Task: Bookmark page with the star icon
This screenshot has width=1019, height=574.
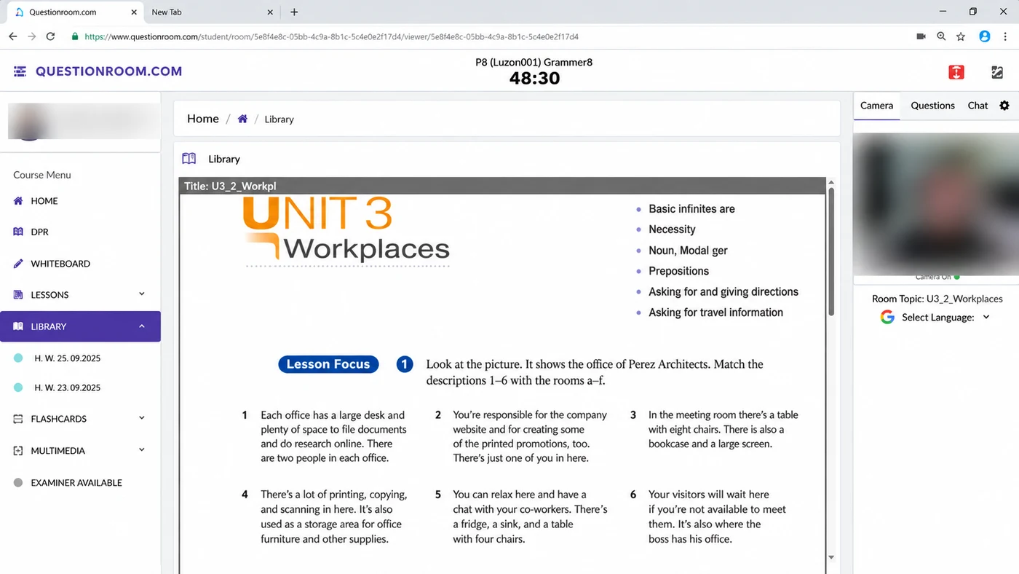Action: (961, 36)
